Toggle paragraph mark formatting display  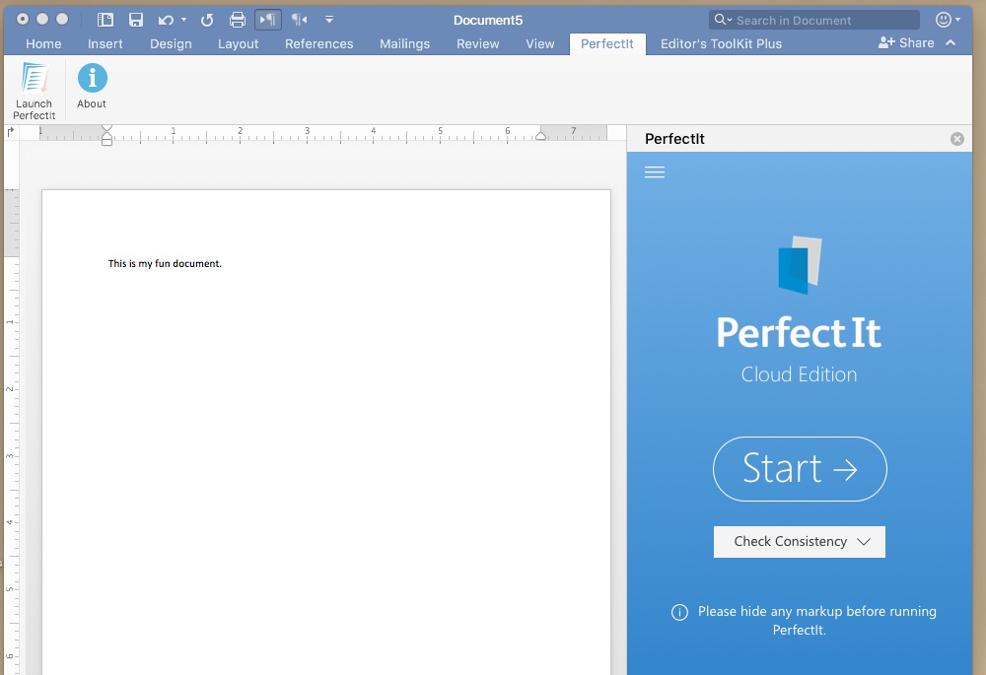click(x=267, y=19)
